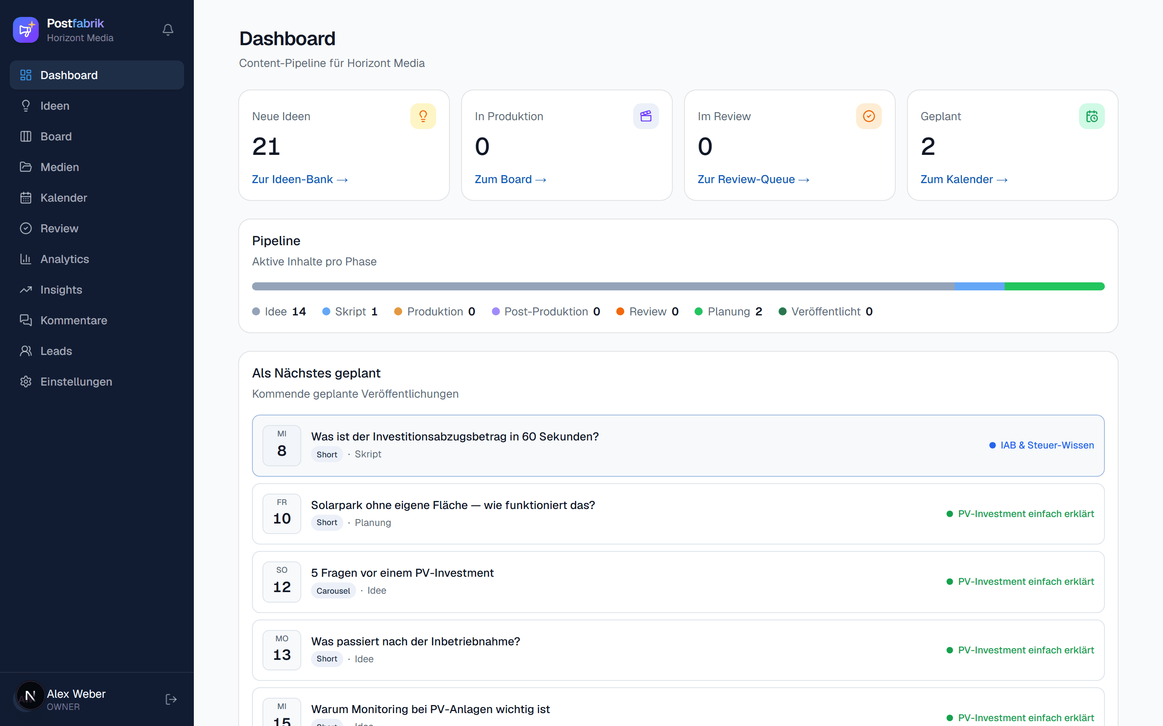The image size is (1163, 726).
Task: Follow the 'Zur Ideen-Bank' link
Action: pos(300,179)
